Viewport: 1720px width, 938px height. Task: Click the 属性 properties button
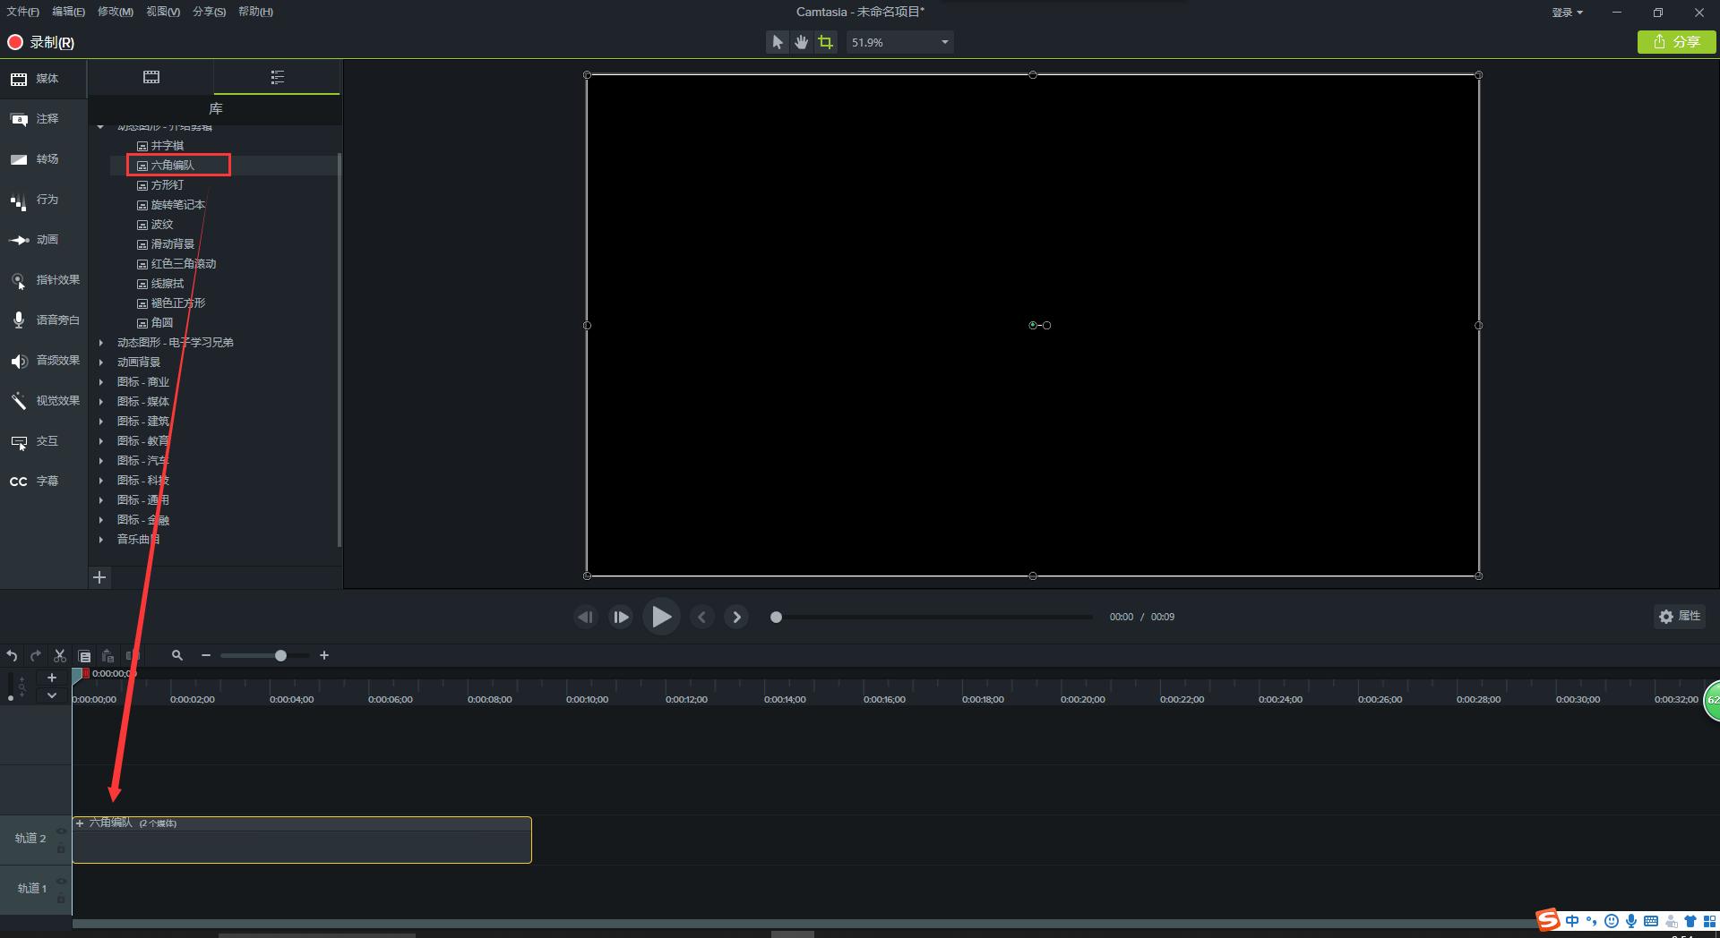click(1679, 617)
